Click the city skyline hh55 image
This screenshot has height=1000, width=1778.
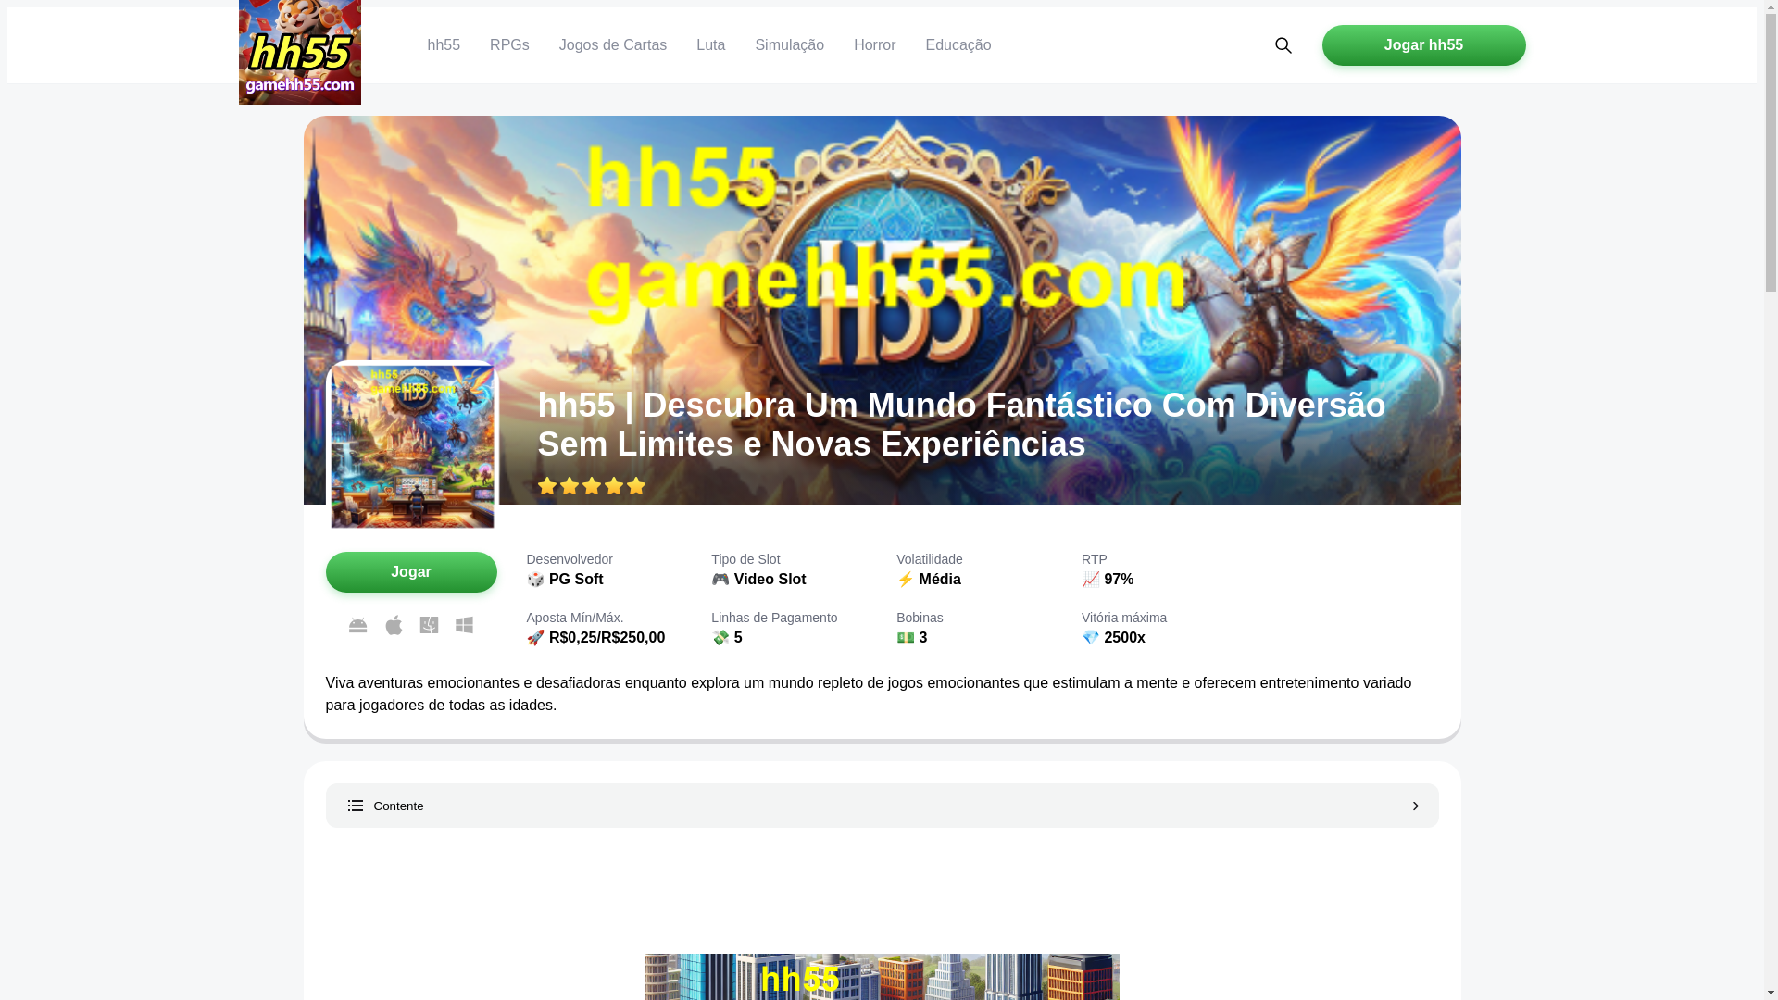pos(882,977)
